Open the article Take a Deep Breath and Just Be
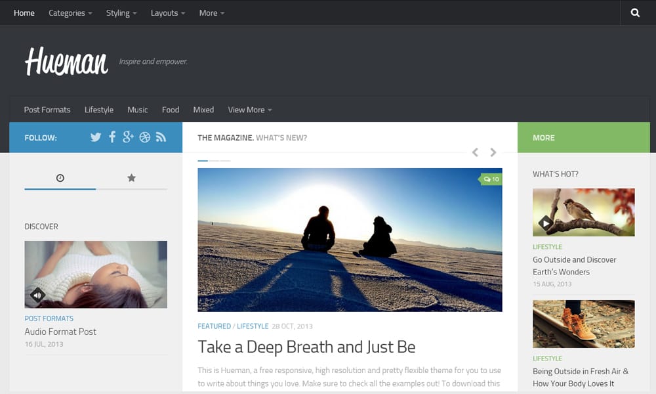Viewport: 656px width, 394px height. (306, 347)
